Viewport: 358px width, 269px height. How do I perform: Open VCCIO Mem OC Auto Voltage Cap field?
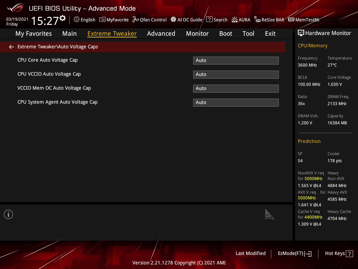pos(236,88)
